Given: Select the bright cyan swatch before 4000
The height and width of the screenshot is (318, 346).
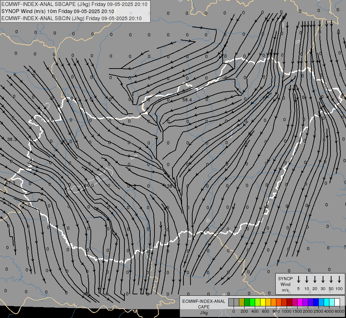Looking at the screenshot, I should [327, 302].
